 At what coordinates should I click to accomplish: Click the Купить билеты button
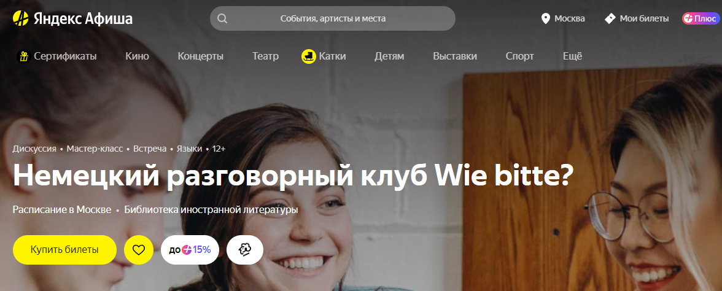64,250
